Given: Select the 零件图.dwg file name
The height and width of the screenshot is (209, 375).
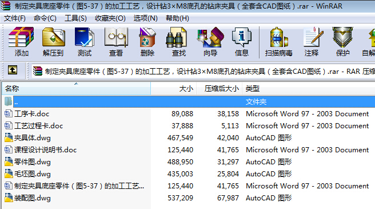Looking at the screenshot, I should coord(32,162).
